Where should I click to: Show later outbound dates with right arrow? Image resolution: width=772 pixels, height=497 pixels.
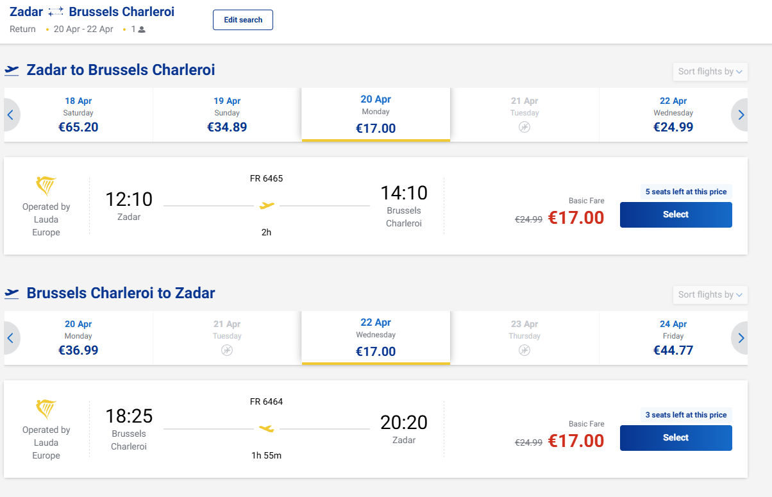pyautogui.click(x=741, y=115)
